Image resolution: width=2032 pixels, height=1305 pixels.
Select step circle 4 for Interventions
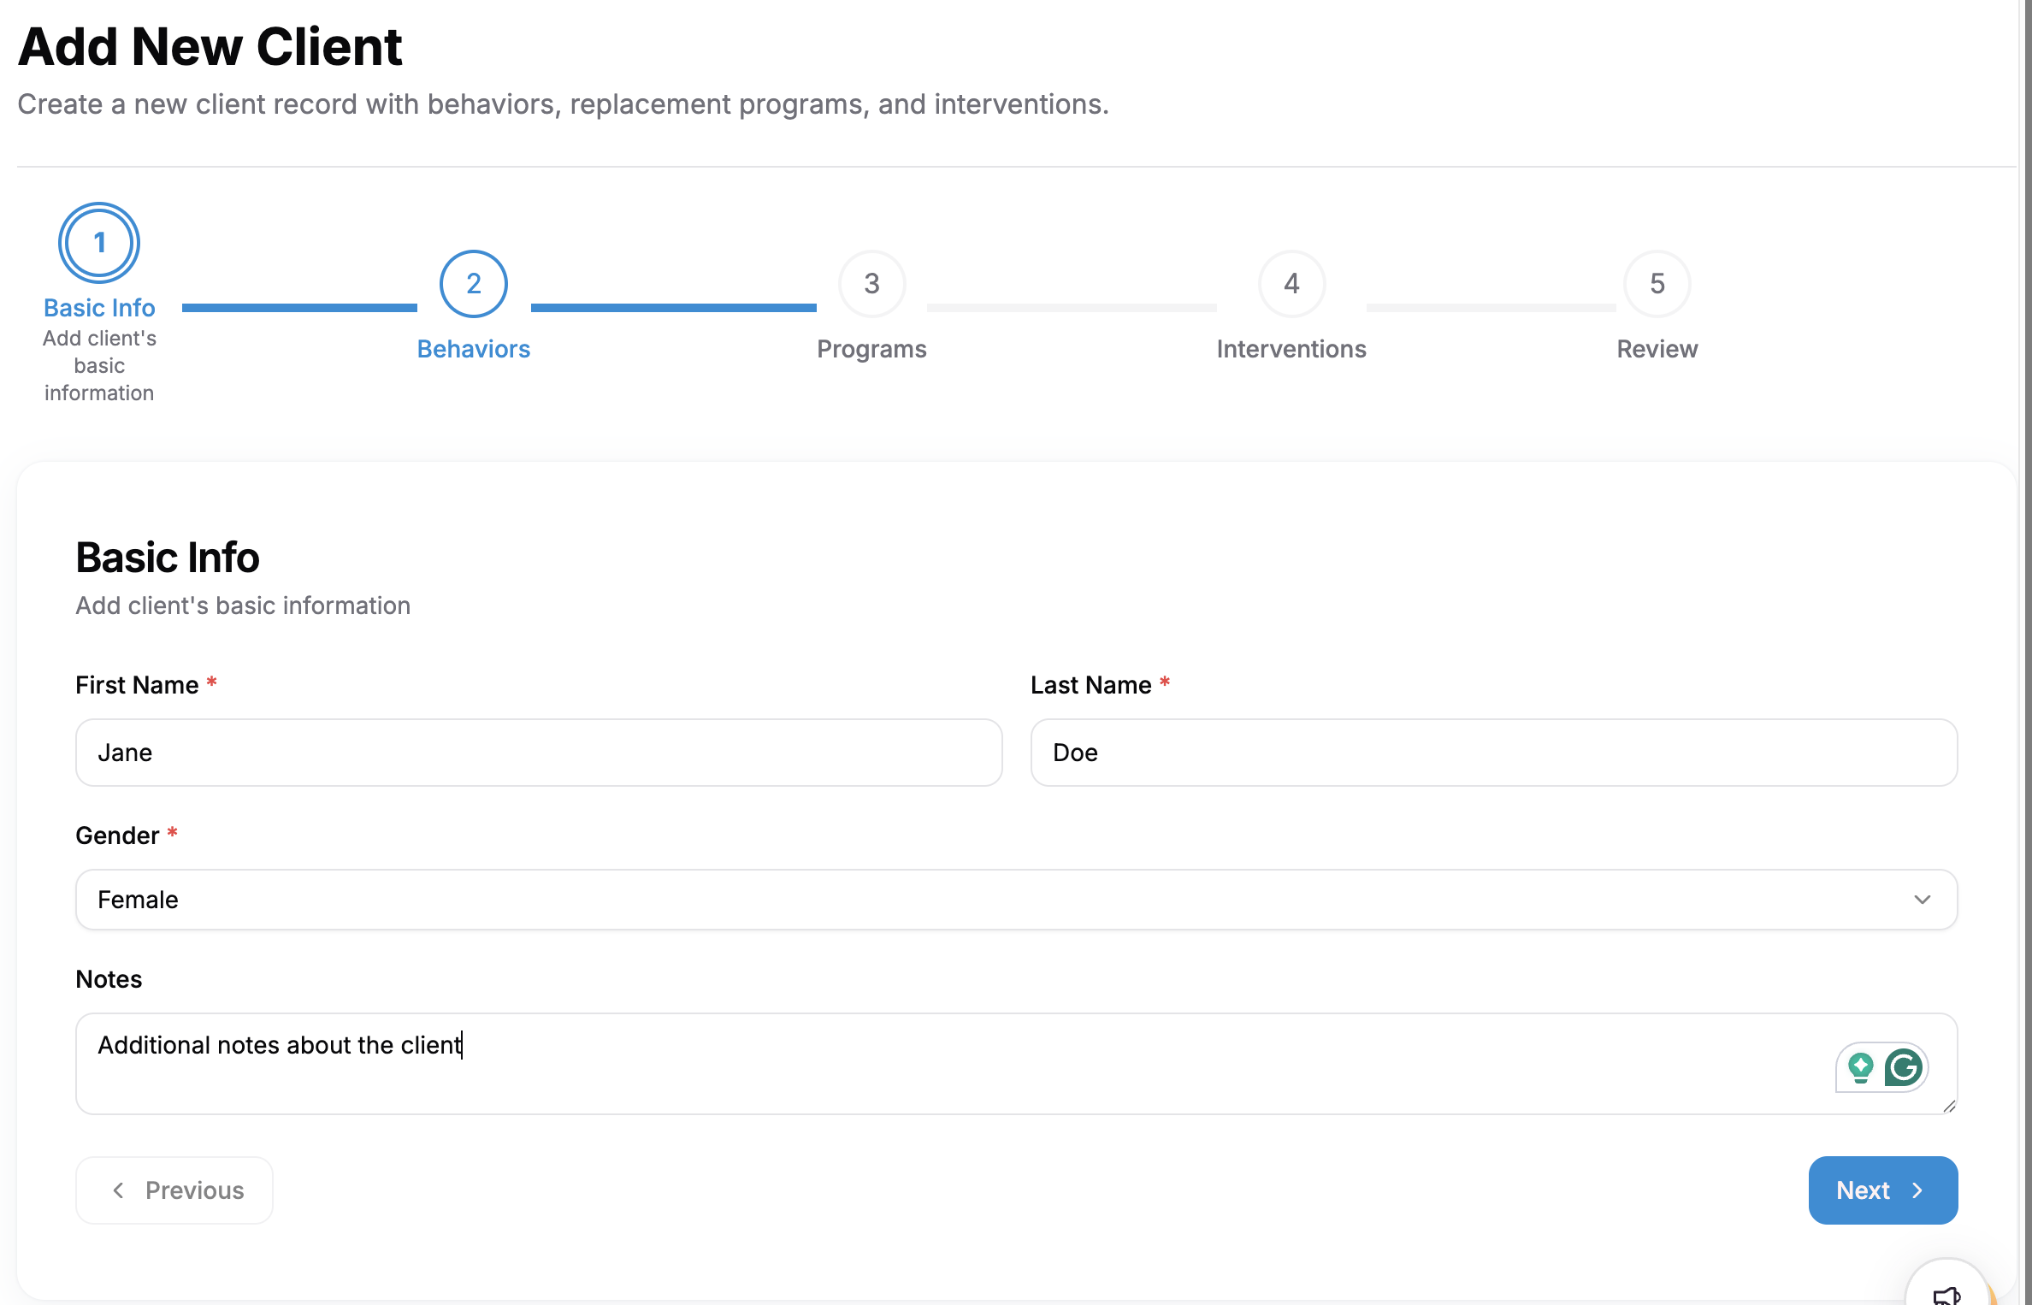[x=1291, y=284]
